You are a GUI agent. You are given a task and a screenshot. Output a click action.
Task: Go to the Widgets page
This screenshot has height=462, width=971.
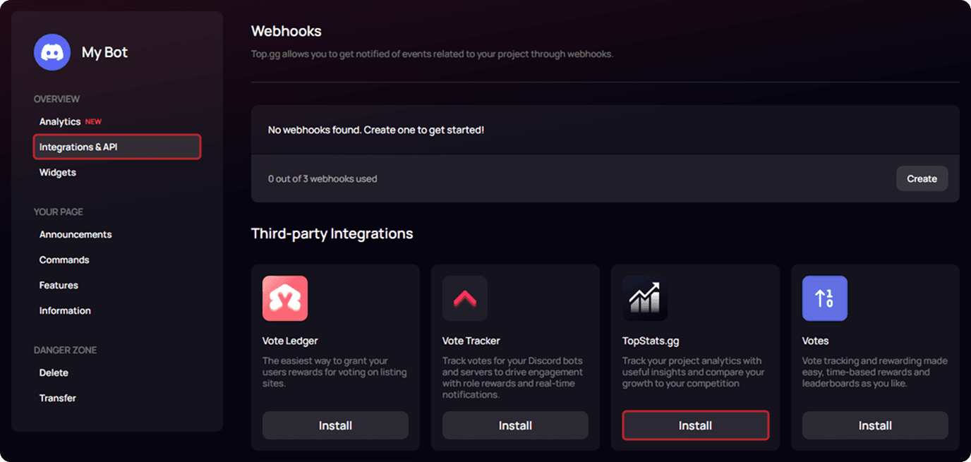(58, 172)
